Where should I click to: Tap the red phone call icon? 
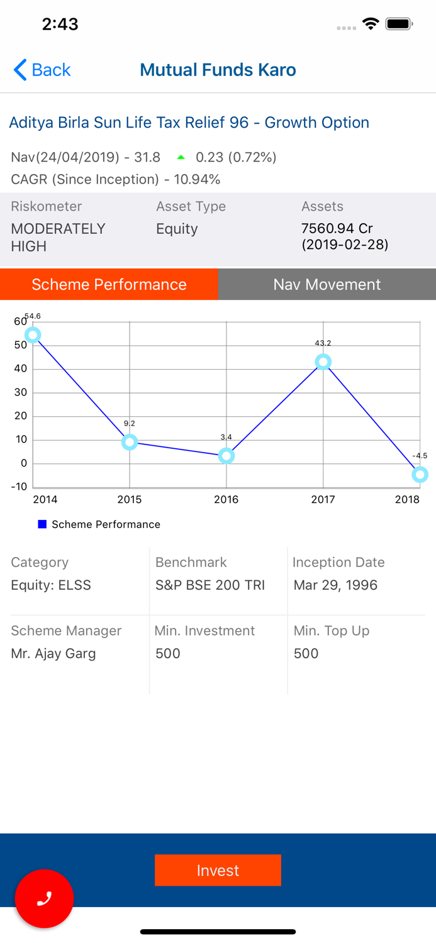44,899
